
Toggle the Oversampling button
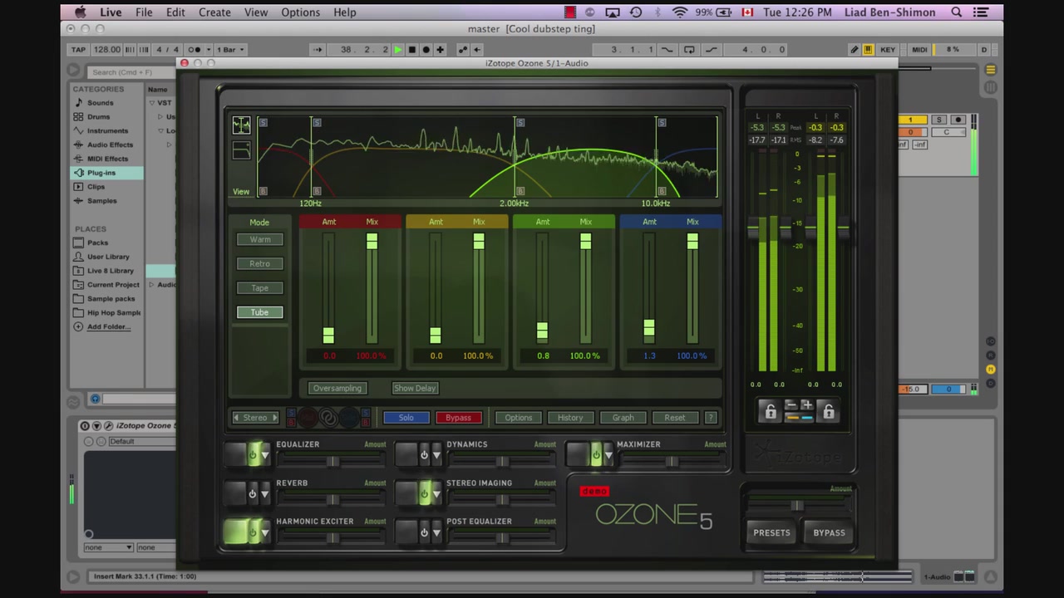(x=337, y=388)
